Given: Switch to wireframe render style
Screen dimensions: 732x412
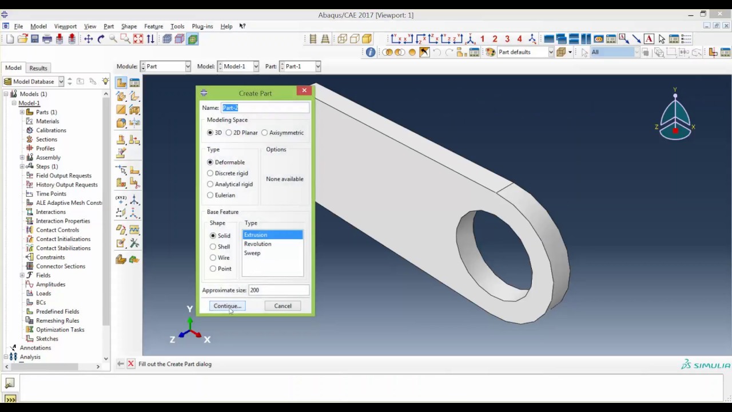Looking at the screenshot, I should tap(342, 39).
